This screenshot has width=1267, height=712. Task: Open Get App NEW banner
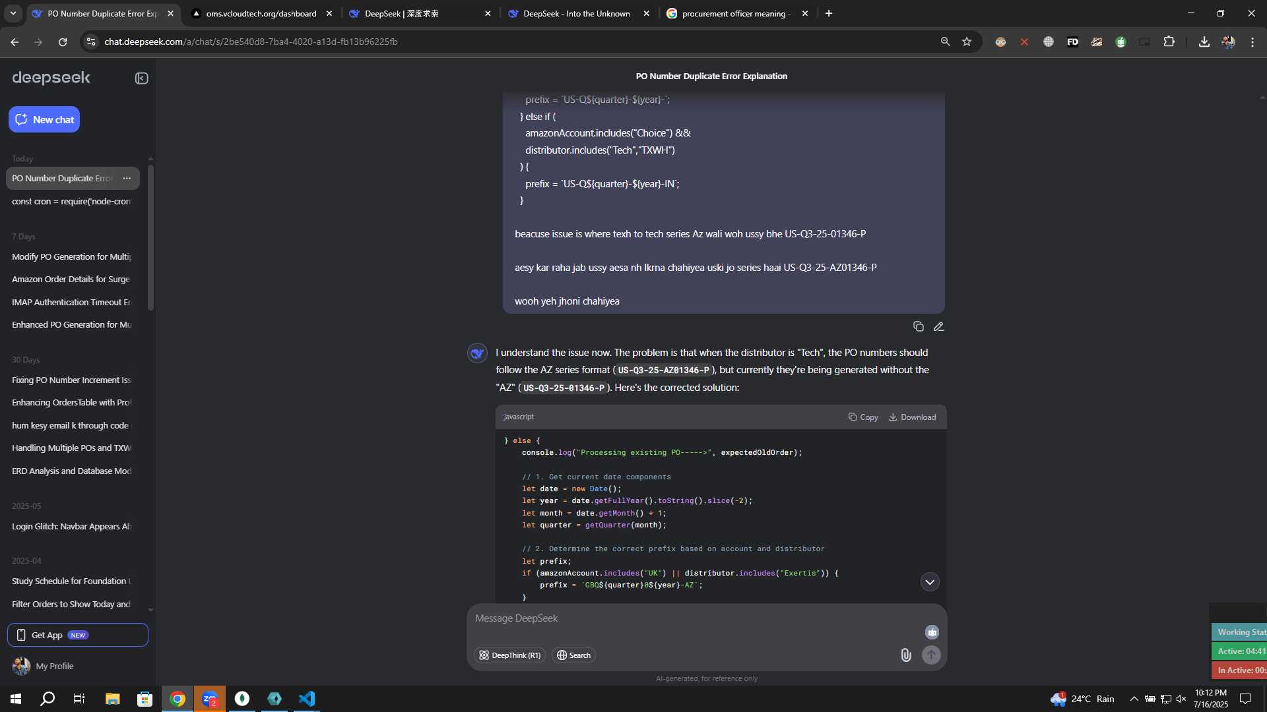78,635
